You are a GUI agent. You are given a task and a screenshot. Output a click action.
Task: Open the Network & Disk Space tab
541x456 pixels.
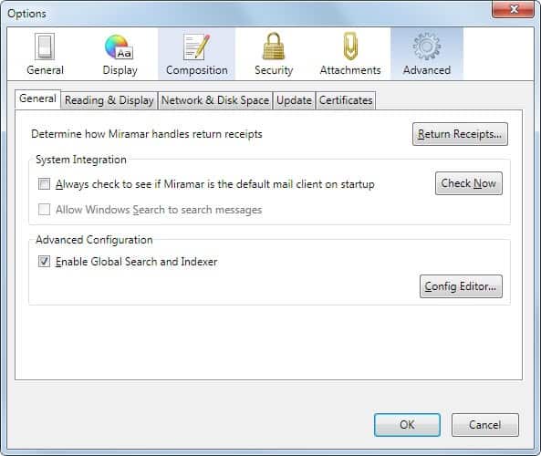(x=215, y=100)
